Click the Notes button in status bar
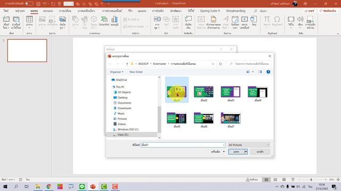 point(252,179)
